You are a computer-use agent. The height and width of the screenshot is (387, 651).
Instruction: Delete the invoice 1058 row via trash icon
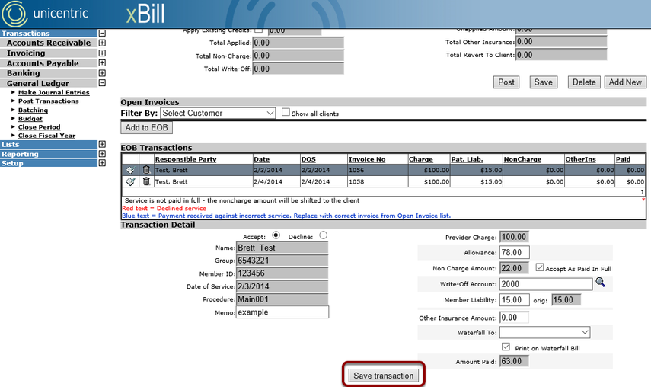[146, 181]
